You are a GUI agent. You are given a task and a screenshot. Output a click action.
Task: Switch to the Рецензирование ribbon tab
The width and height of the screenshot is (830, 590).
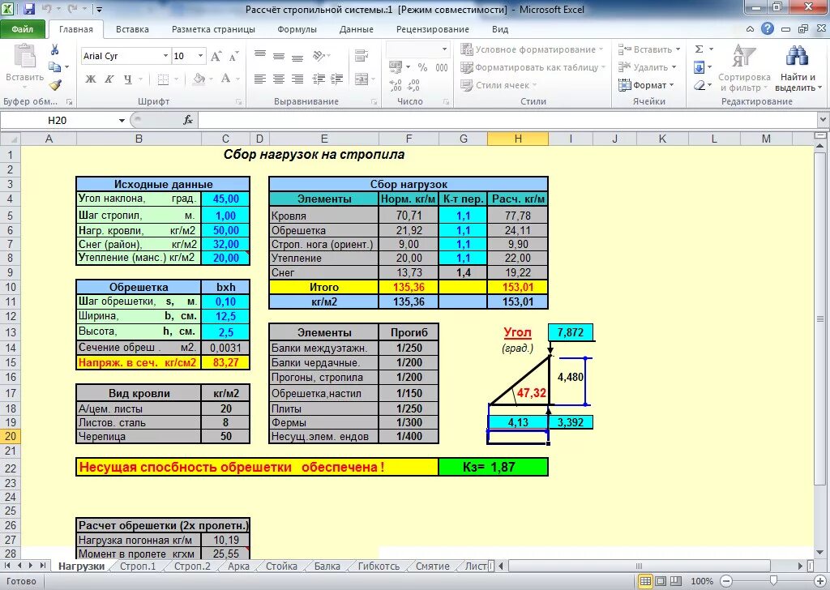click(x=433, y=30)
